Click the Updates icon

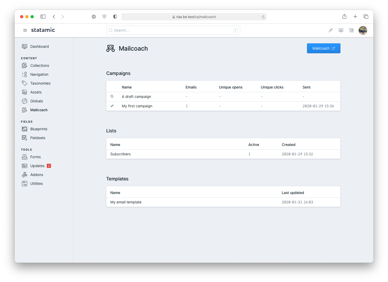25,166
